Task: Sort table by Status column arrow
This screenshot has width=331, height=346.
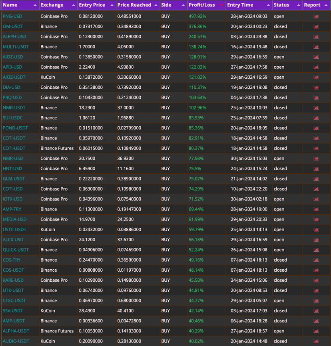Action: pos(299,5)
